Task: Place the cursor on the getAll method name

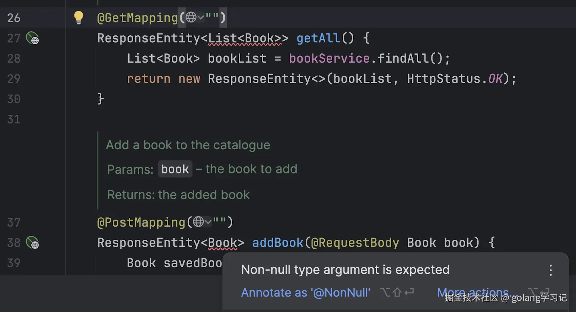Action: pyautogui.click(x=318, y=38)
